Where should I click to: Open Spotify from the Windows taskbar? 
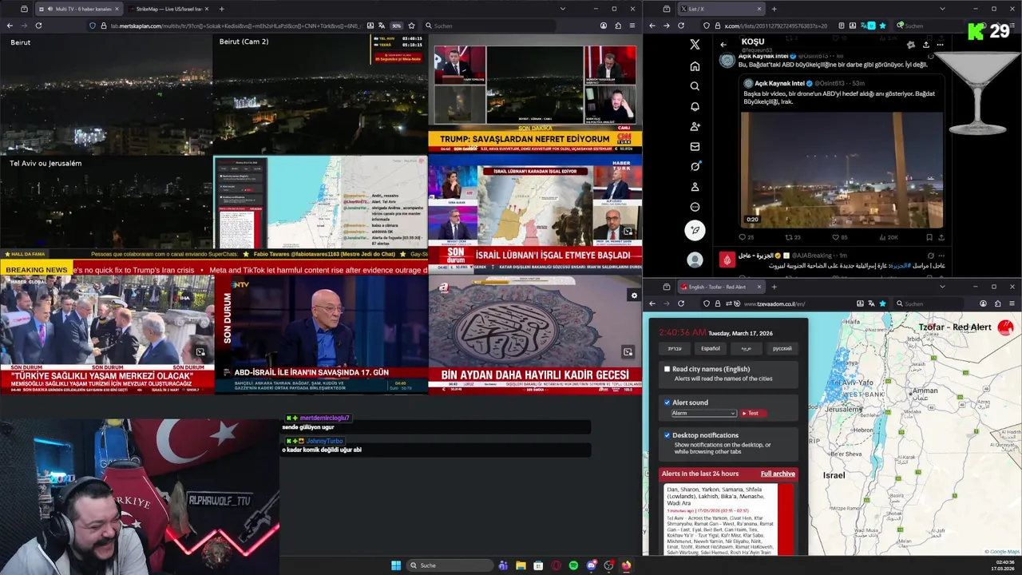coord(573,565)
